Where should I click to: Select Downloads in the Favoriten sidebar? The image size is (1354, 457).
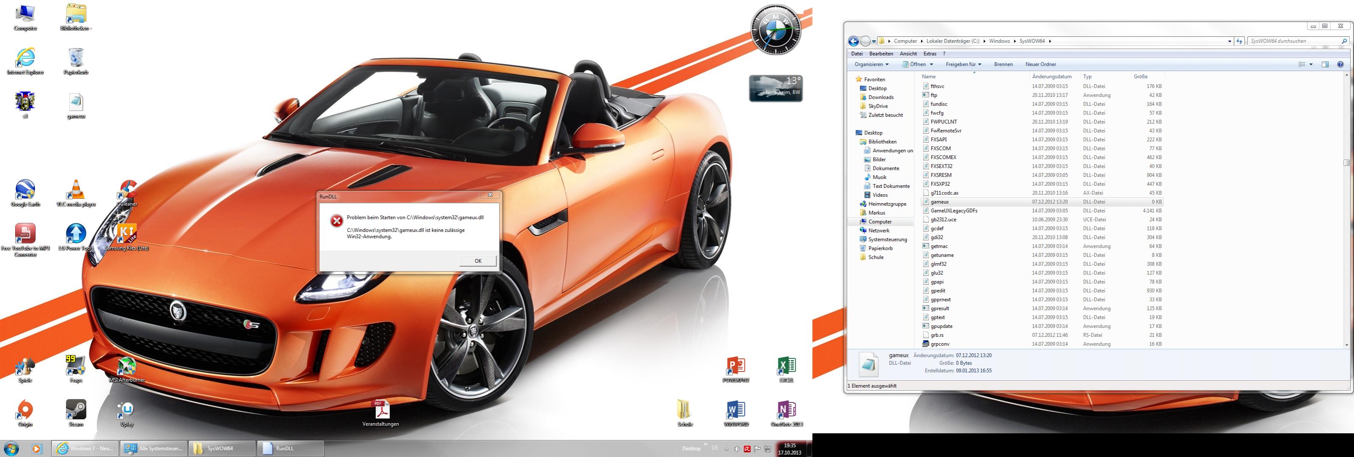click(x=880, y=97)
